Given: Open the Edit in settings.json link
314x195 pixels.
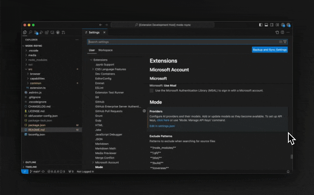Looking at the screenshot, I should [162, 126].
